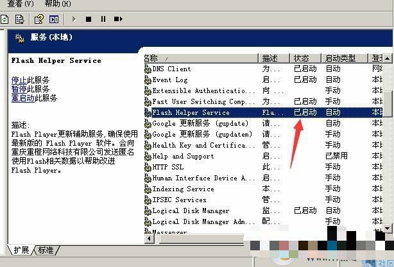Click the gear icon beside DNS Client
394x267 pixels.
click(x=148, y=69)
